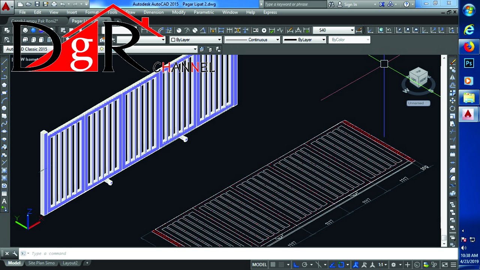Viewport: 480px width, 270px height.
Task: Toggle Clean Screen in the status bar
Action: [x=445, y=265]
